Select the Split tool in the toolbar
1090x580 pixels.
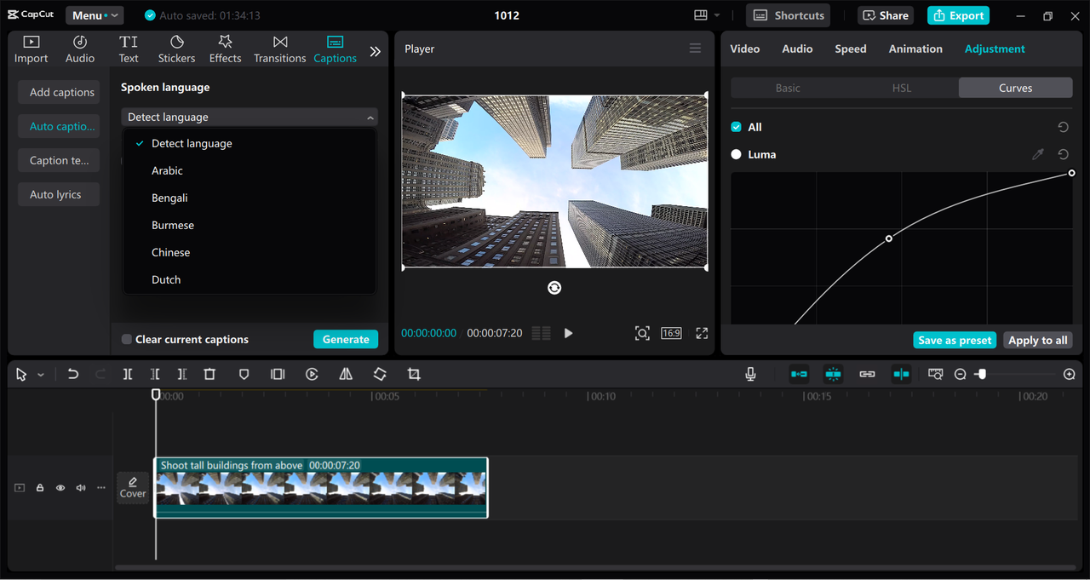coord(128,374)
